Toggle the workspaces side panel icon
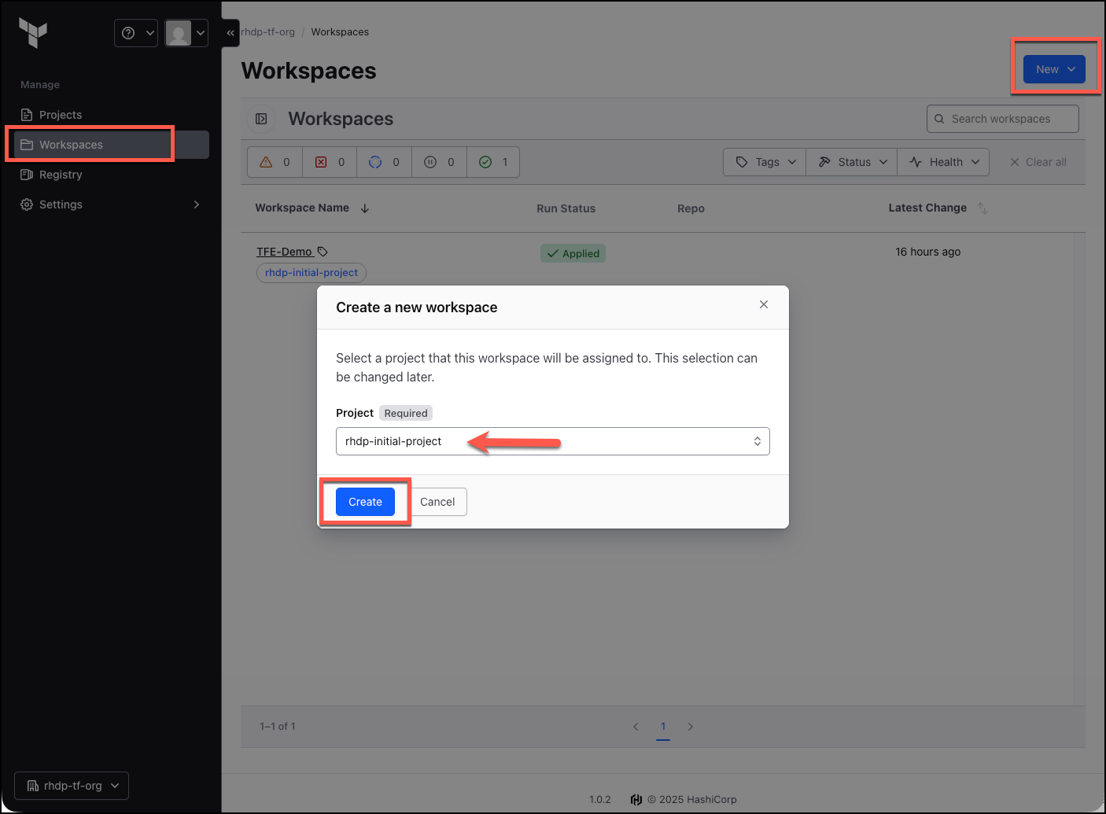The width and height of the screenshot is (1106, 814). [261, 119]
